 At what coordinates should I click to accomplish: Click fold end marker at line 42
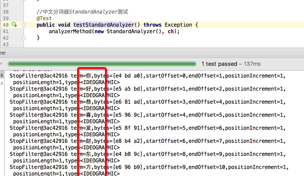tap(24, 38)
